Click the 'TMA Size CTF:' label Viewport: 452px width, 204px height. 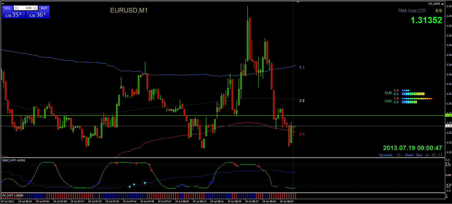[x=412, y=11]
